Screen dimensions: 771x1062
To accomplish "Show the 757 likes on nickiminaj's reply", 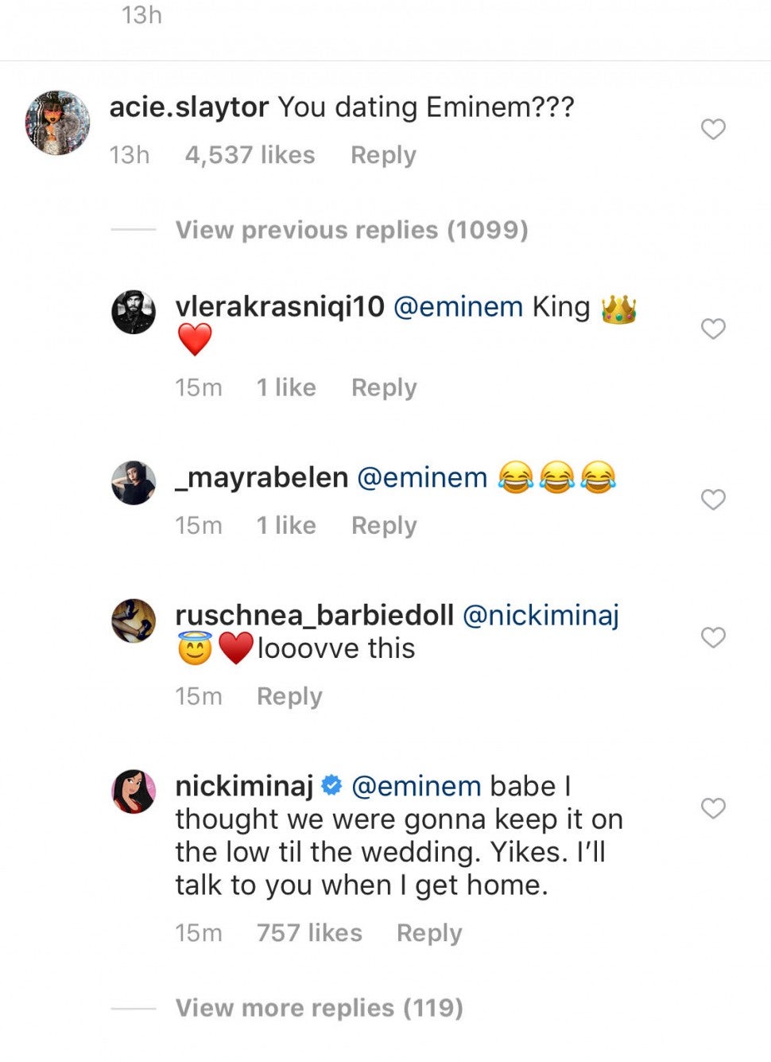I will pos(309,933).
